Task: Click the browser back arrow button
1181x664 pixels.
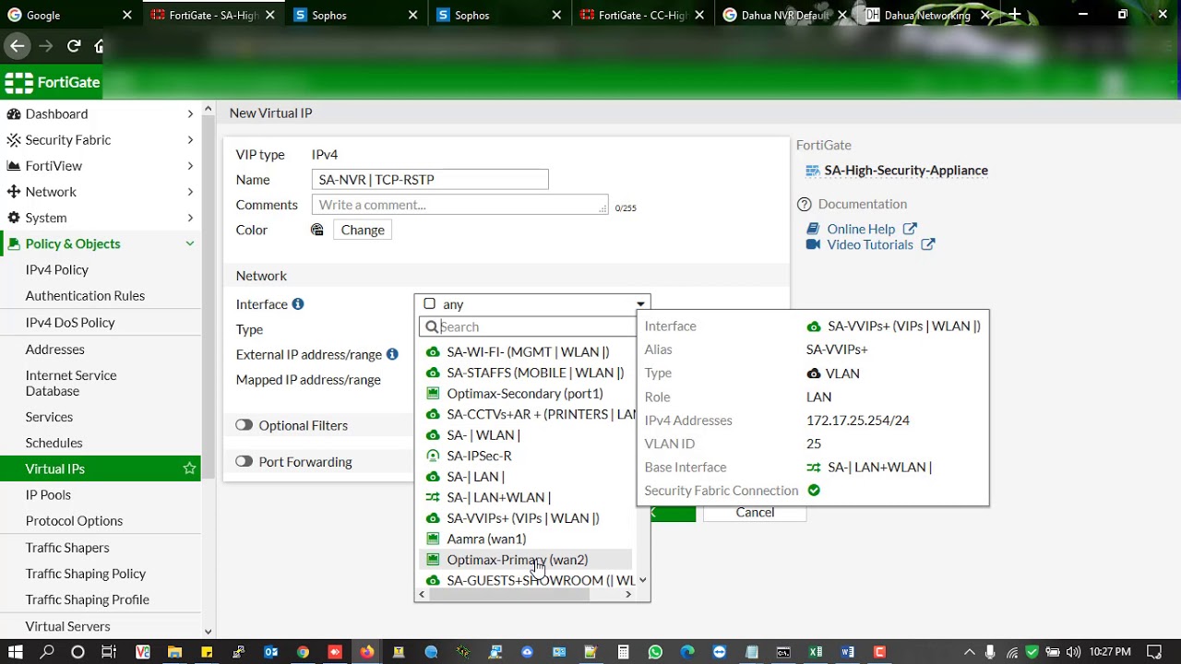Action: (x=18, y=45)
